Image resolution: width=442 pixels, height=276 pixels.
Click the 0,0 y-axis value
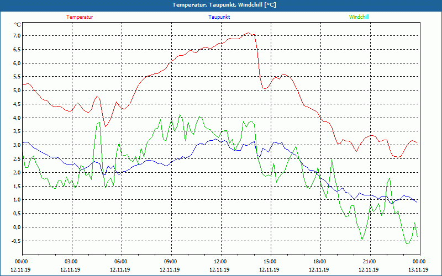click(x=17, y=227)
